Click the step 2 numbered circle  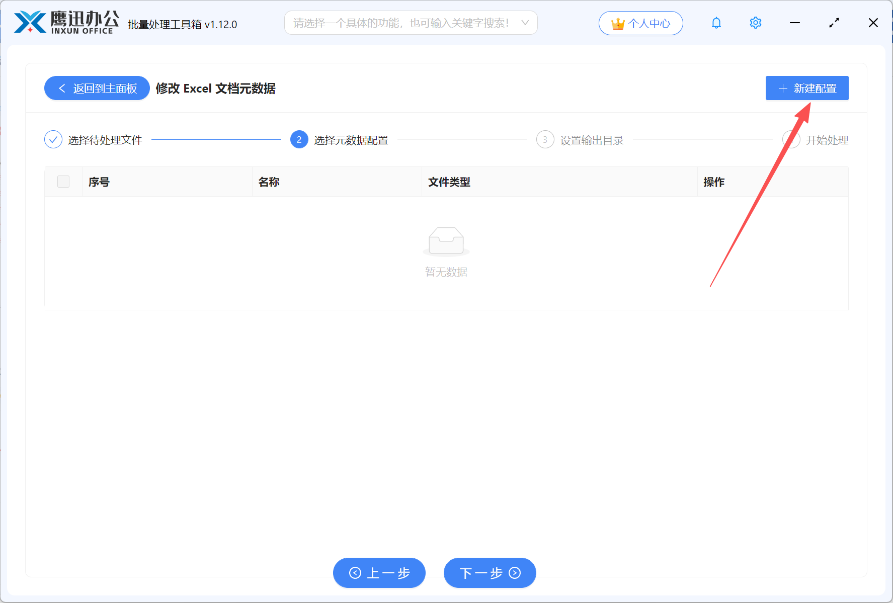coord(299,140)
